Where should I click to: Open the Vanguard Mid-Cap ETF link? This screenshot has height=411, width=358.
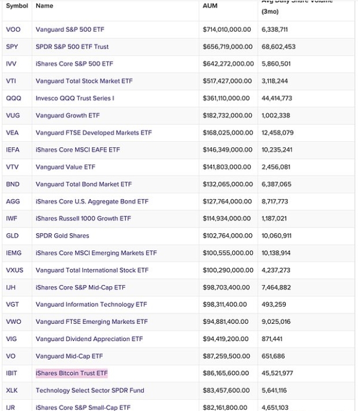click(x=69, y=356)
